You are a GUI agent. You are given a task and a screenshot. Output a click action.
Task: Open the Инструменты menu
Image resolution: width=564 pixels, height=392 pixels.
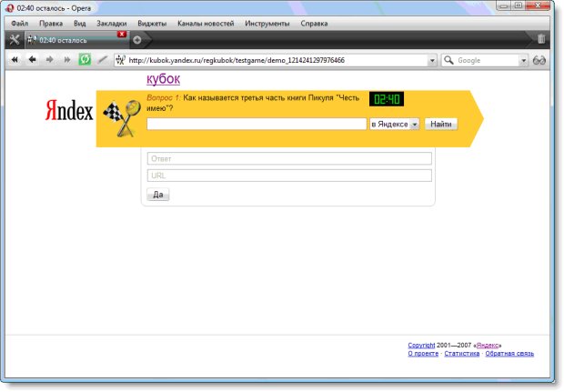[x=267, y=24]
